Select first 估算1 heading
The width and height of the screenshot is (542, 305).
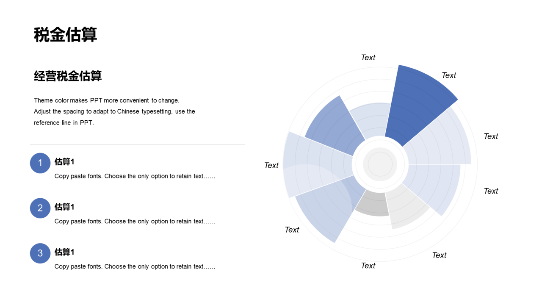(64, 162)
